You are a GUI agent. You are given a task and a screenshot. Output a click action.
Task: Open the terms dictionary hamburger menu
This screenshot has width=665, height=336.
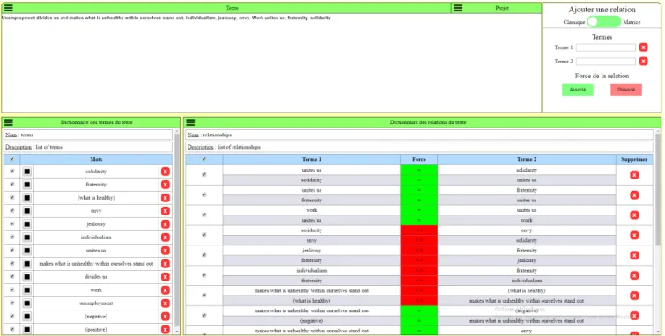coord(9,122)
